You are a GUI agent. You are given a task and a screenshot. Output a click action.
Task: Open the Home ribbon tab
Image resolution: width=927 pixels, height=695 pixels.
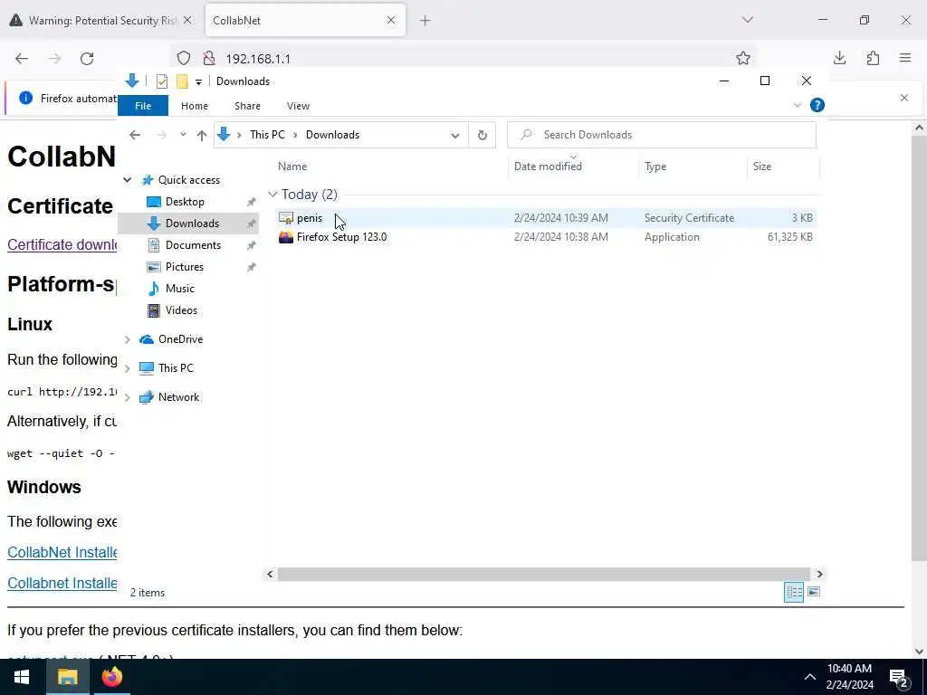(195, 106)
